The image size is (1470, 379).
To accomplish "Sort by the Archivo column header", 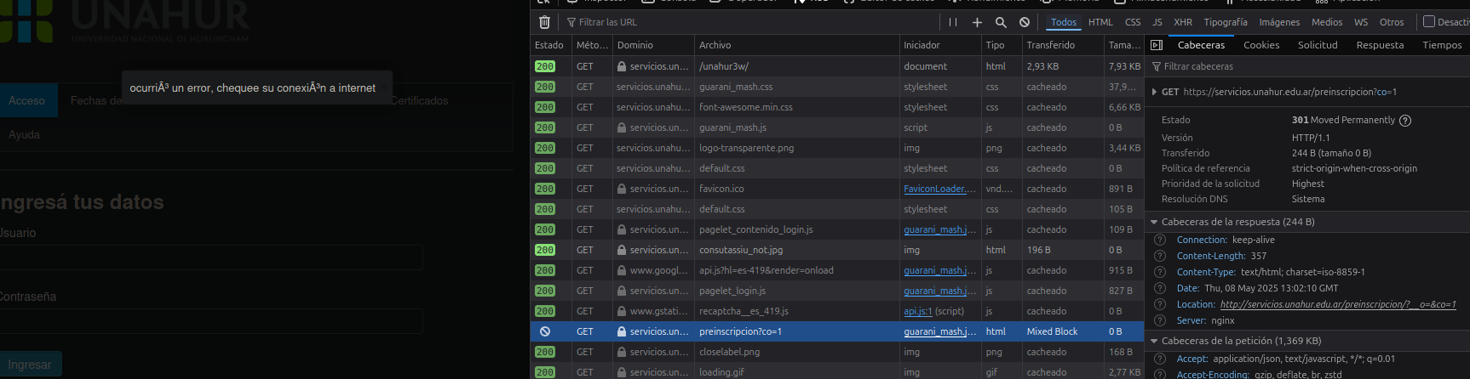I will point(796,45).
